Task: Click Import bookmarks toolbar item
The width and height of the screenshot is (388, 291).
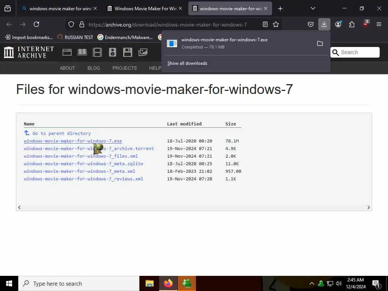Action: tap(29, 38)
